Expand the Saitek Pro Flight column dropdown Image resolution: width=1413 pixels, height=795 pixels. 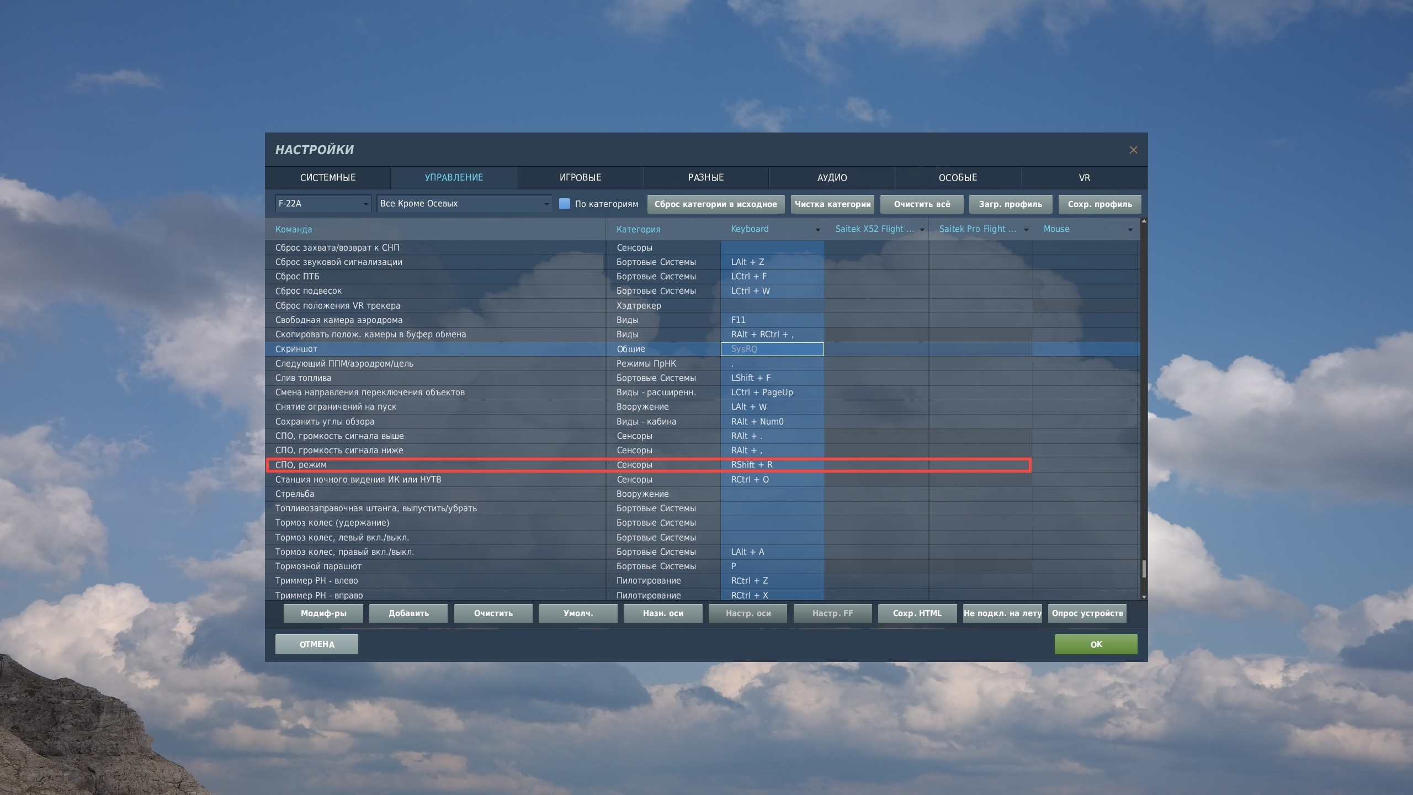point(1026,230)
